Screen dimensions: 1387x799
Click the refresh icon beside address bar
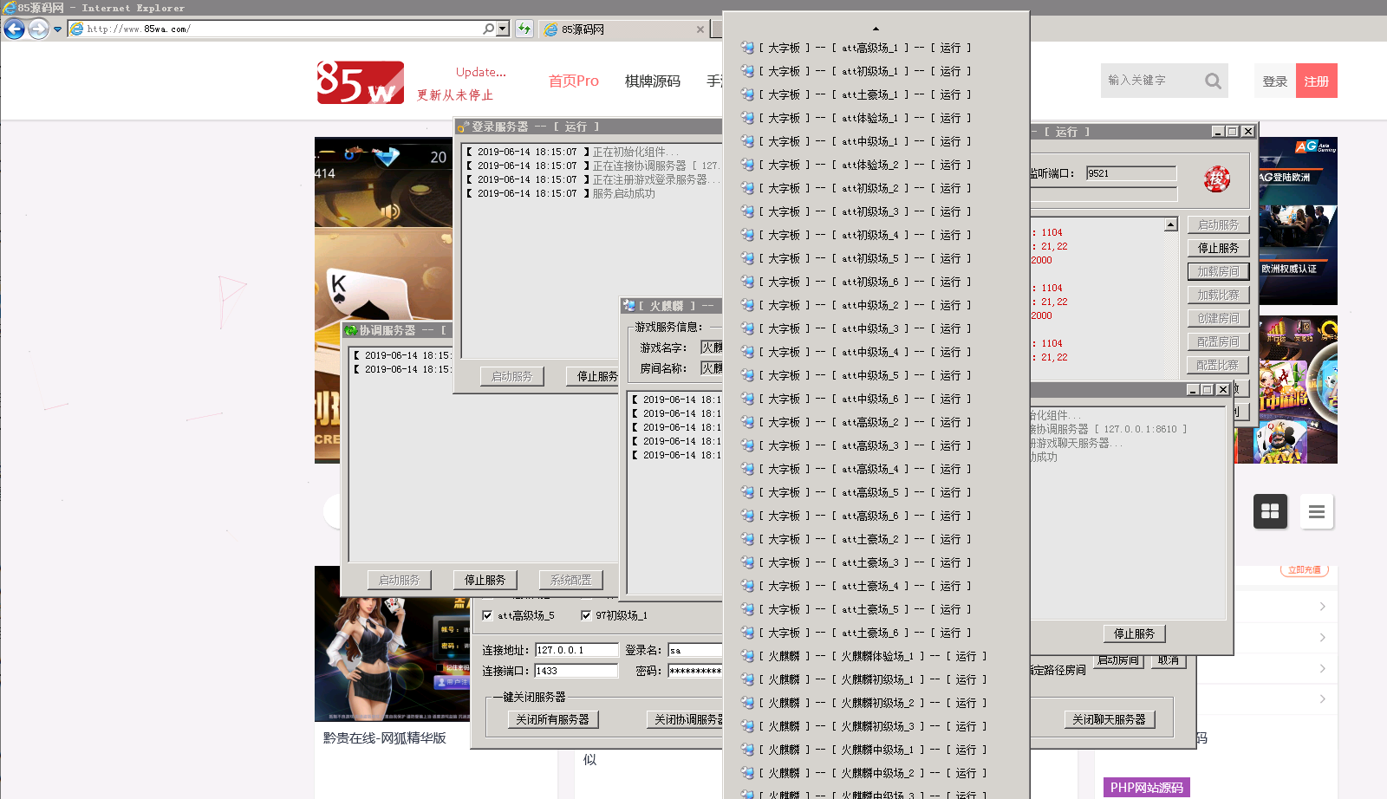524,29
